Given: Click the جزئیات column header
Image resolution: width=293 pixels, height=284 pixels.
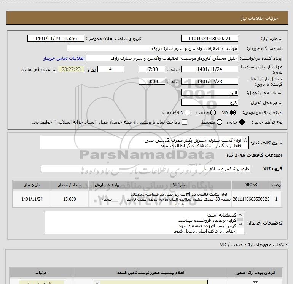Looking at the screenshot, I should click(41, 273).
